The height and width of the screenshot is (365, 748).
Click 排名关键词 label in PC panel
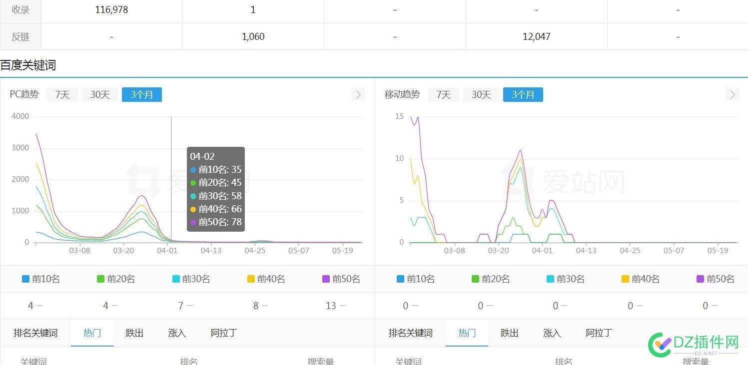pyautogui.click(x=35, y=333)
